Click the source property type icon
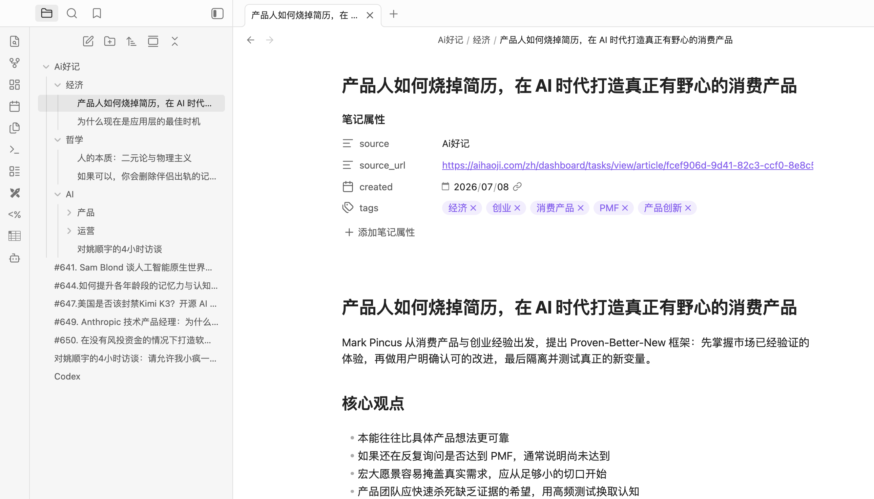874x499 pixels. coord(347,143)
